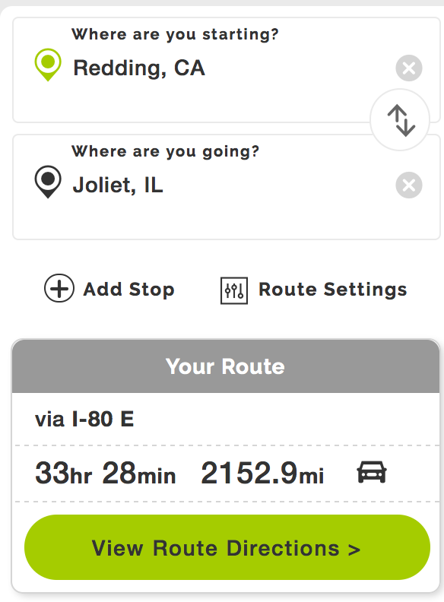444x602 pixels.
Task: Click the Your Route header bar
Action: point(226,366)
